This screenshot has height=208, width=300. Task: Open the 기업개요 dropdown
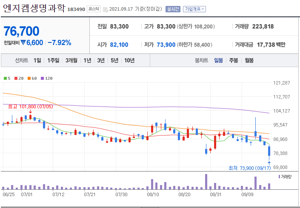tap(194, 9)
